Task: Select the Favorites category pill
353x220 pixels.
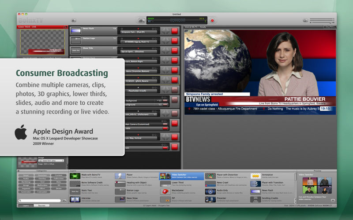Action: pyautogui.click(x=42, y=175)
